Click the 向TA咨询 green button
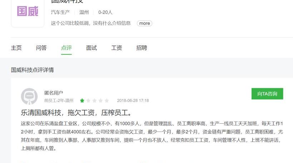 pyautogui.click(x=267, y=94)
